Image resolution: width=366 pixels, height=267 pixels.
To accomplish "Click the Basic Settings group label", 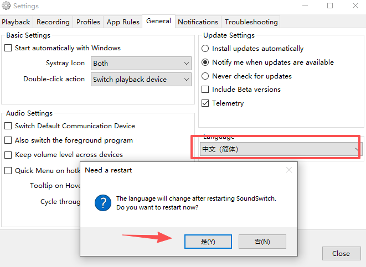I will click(28, 35).
